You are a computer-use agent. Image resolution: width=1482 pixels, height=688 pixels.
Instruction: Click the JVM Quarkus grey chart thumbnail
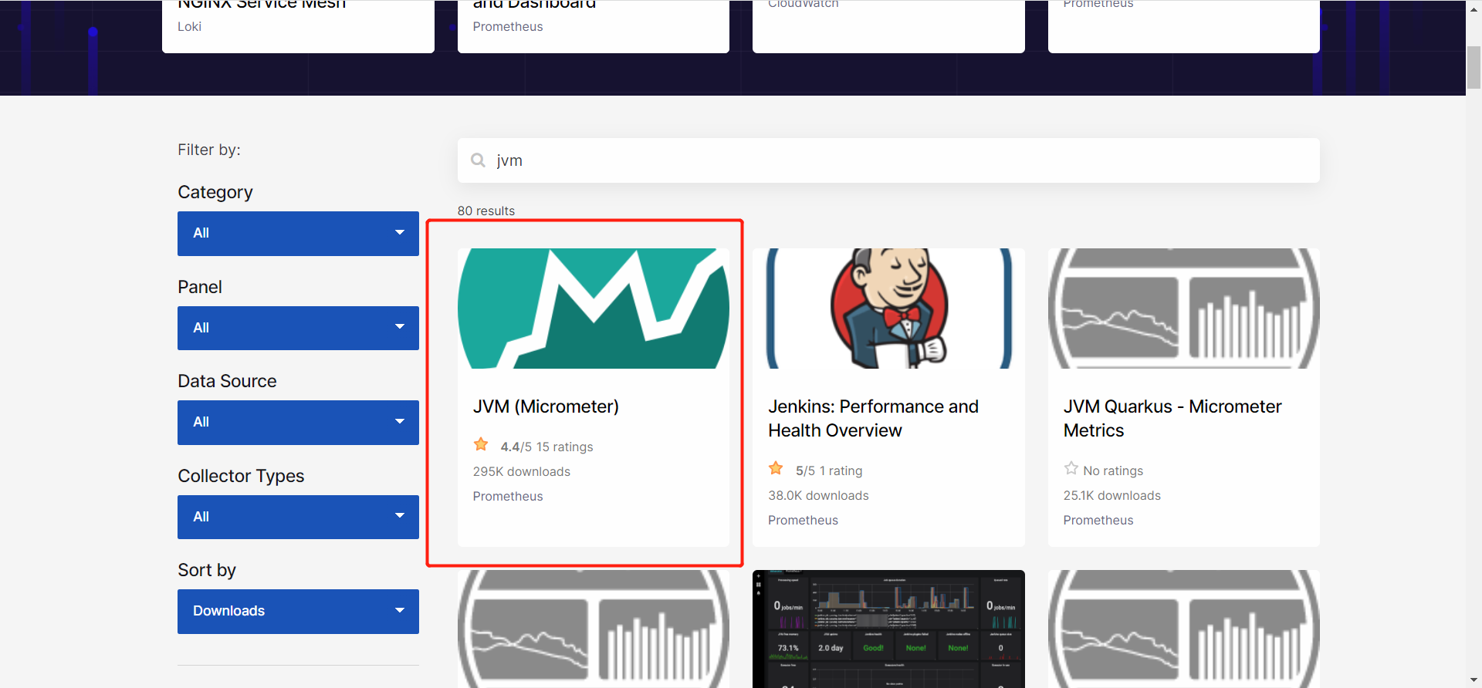[1183, 309]
